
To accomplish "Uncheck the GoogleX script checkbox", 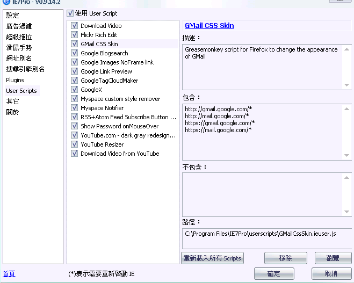I will (x=74, y=90).
